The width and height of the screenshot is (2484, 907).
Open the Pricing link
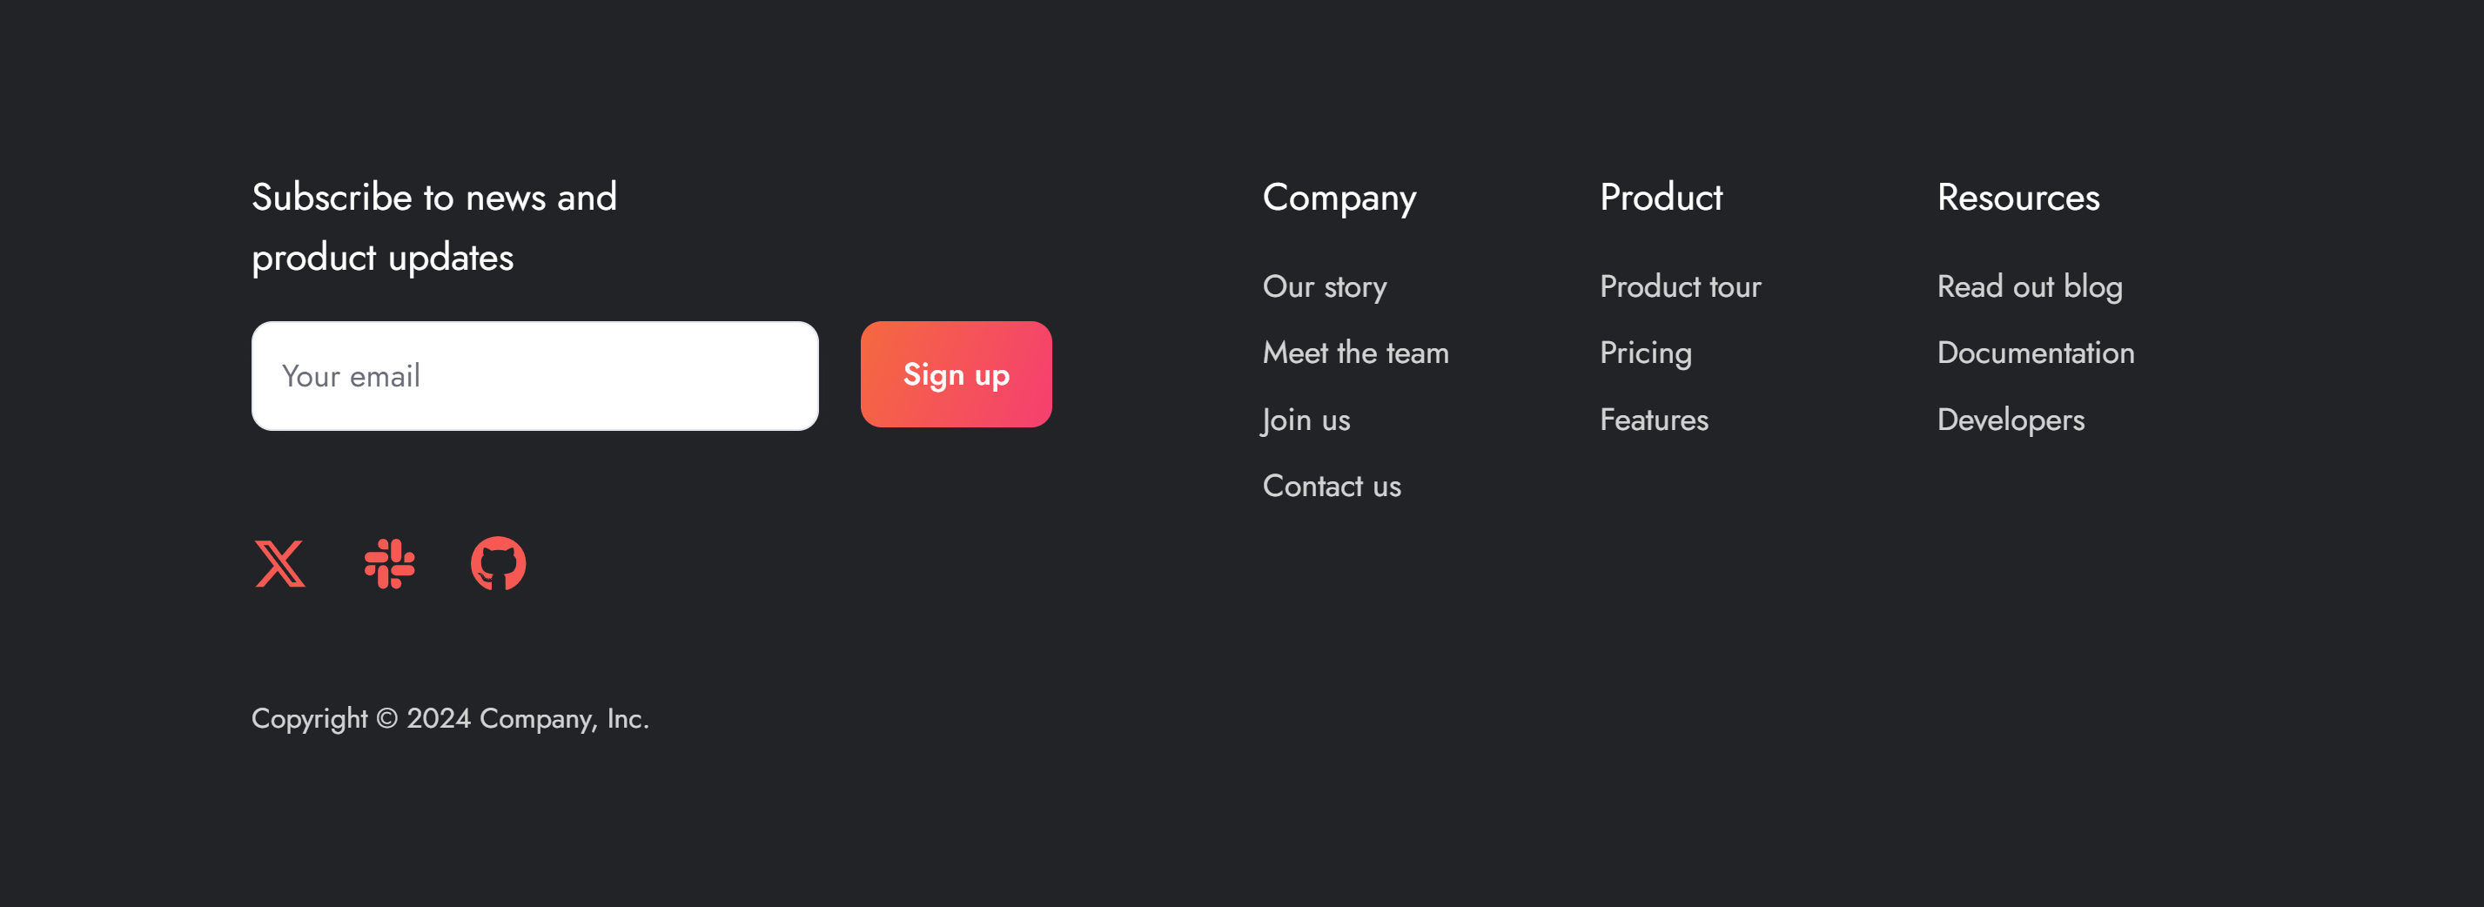[1645, 353]
